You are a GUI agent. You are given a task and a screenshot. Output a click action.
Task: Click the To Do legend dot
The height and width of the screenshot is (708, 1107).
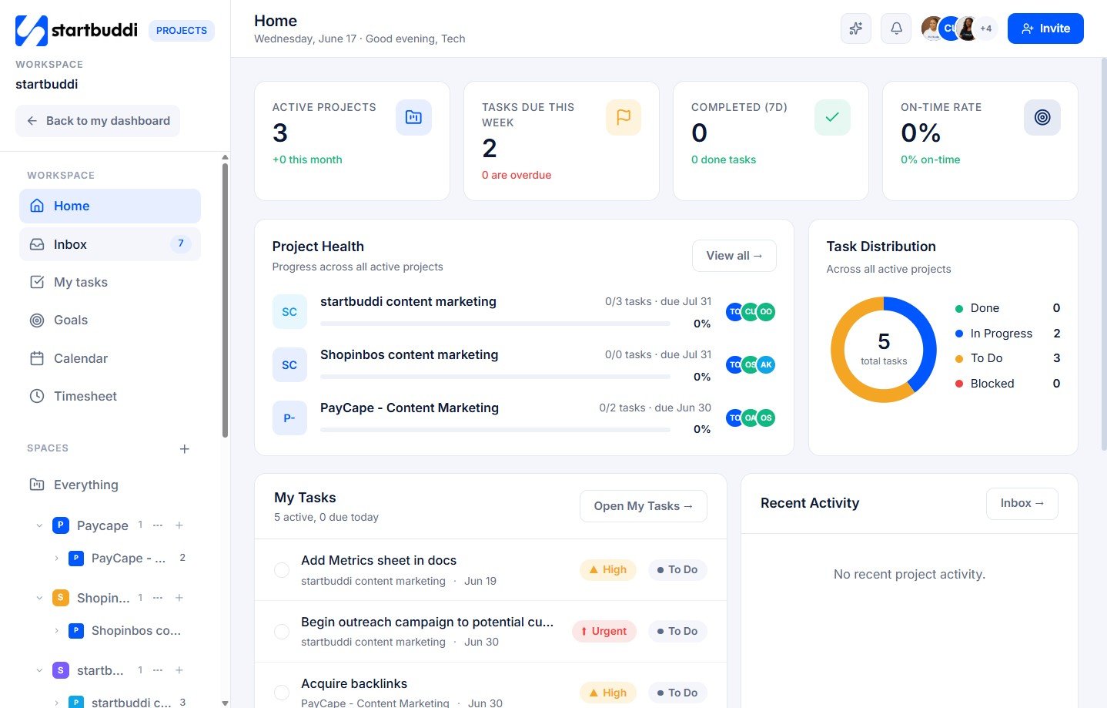click(959, 358)
